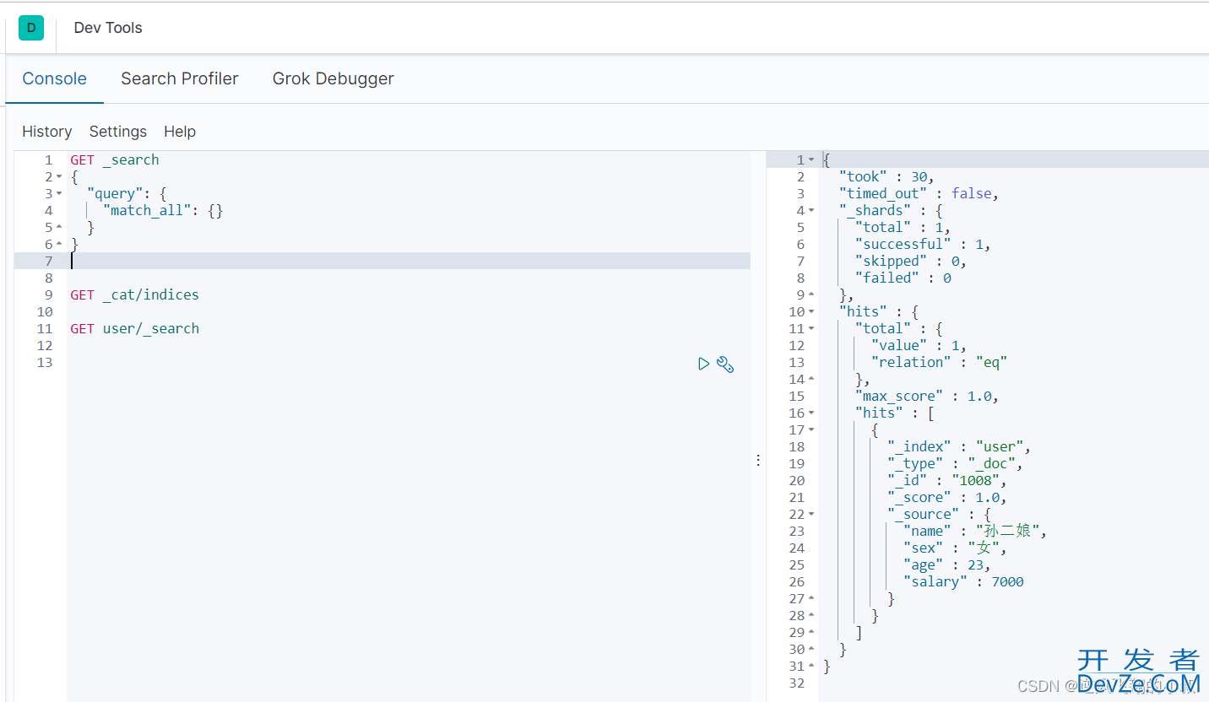This screenshot has height=702, width=1209.
Task: Toggle fold arrow at response line 31
Action: click(x=811, y=667)
